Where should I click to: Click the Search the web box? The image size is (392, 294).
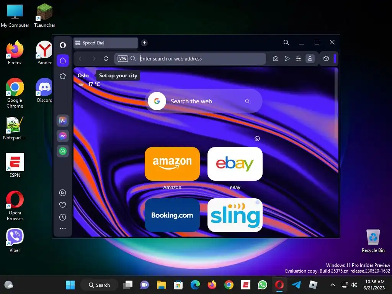point(204,101)
